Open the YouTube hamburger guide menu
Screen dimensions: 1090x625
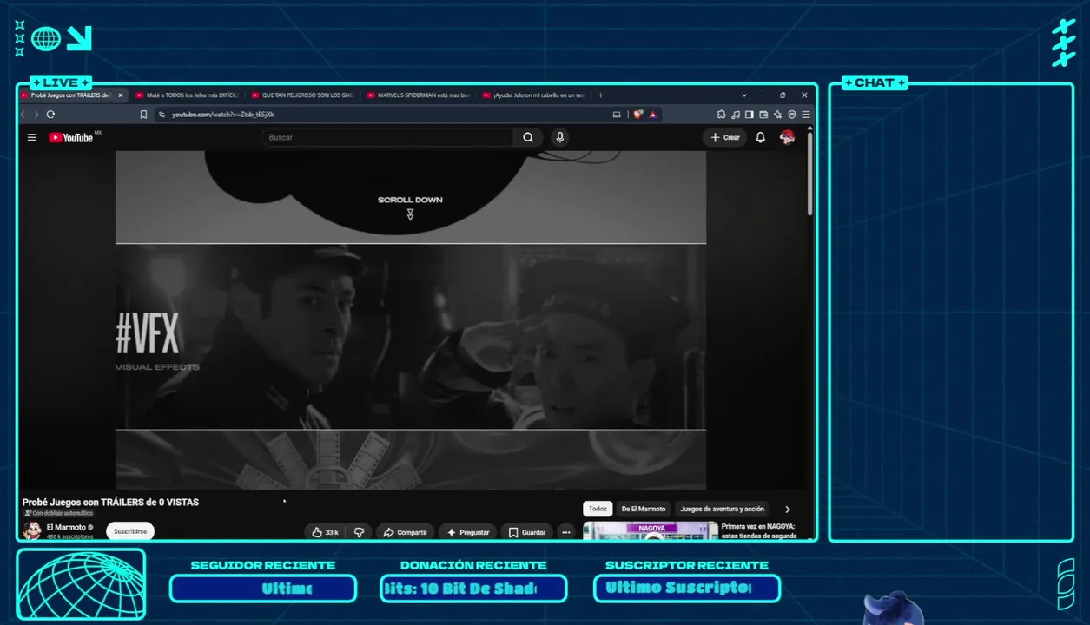[32, 137]
